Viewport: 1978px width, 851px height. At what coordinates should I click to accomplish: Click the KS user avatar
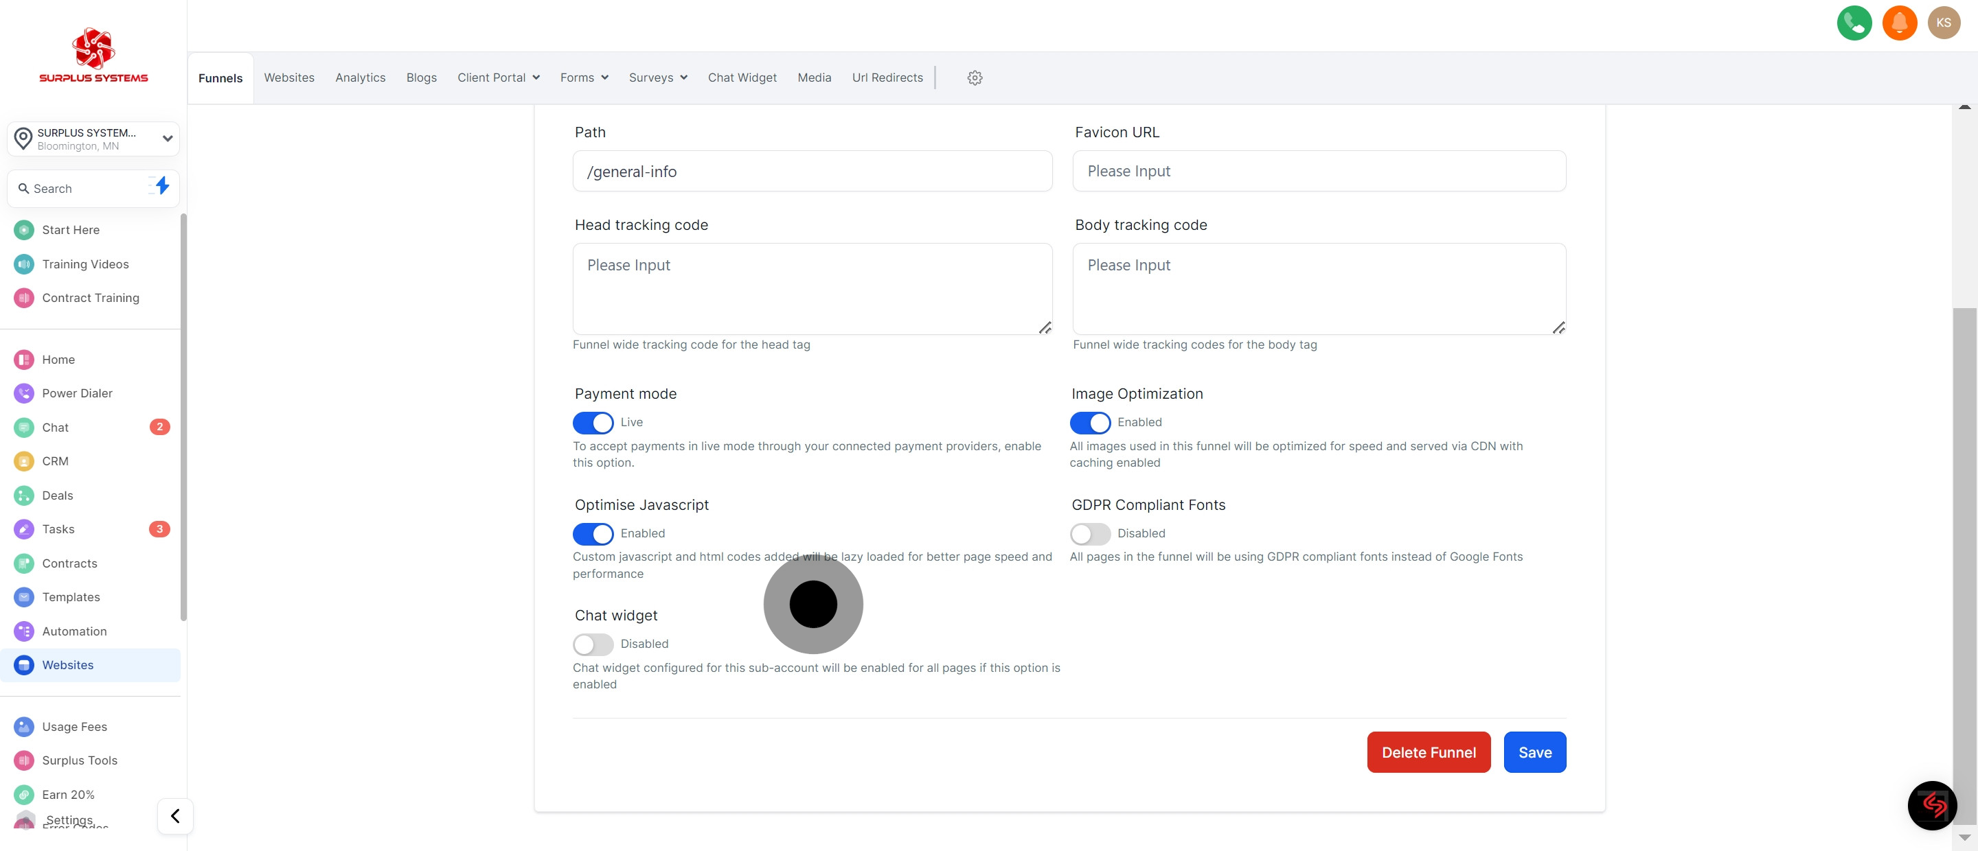coord(1944,23)
